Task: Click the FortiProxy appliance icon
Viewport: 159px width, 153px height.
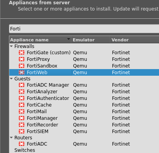Action: pyautogui.click(x=21, y=59)
